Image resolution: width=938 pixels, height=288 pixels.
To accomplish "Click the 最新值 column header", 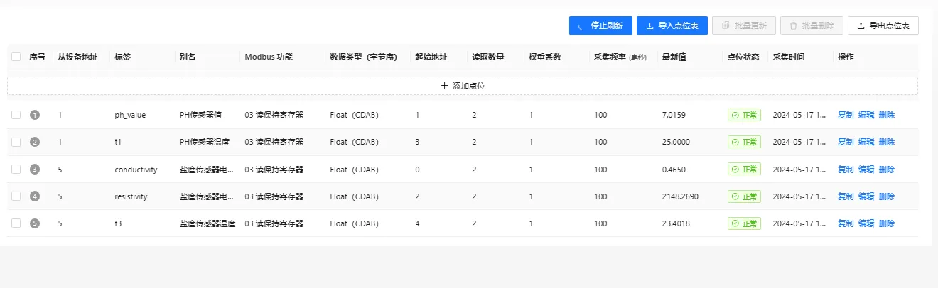I will tap(674, 57).
